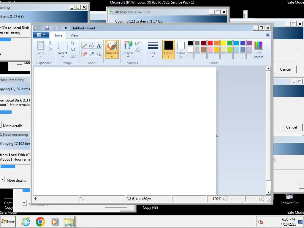This screenshot has height=228, width=304.
Task: Open Paint Help question mark icon
Action: pos(268,35)
